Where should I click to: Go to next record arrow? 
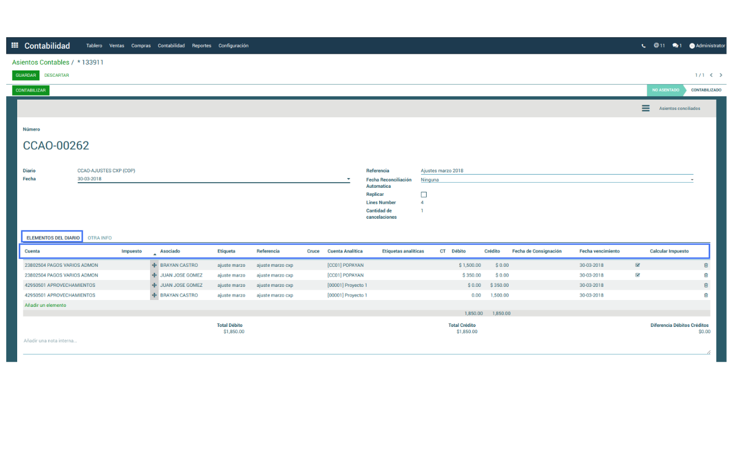(720, 75)
